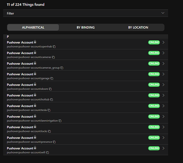Click lock icon on doors Pushover Account
Image resolution: width=183 pixels, height=163 pixels.
click(x=35, y=84)
